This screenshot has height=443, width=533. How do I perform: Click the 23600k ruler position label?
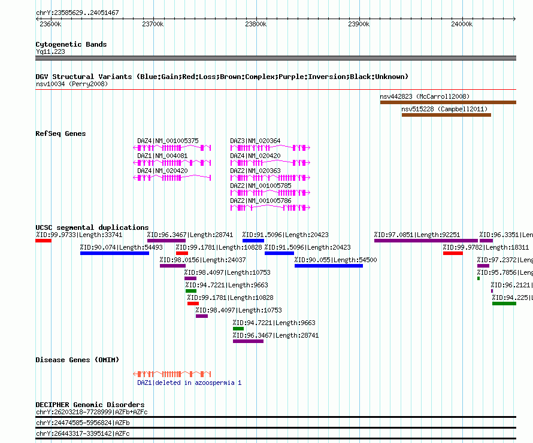50,24
